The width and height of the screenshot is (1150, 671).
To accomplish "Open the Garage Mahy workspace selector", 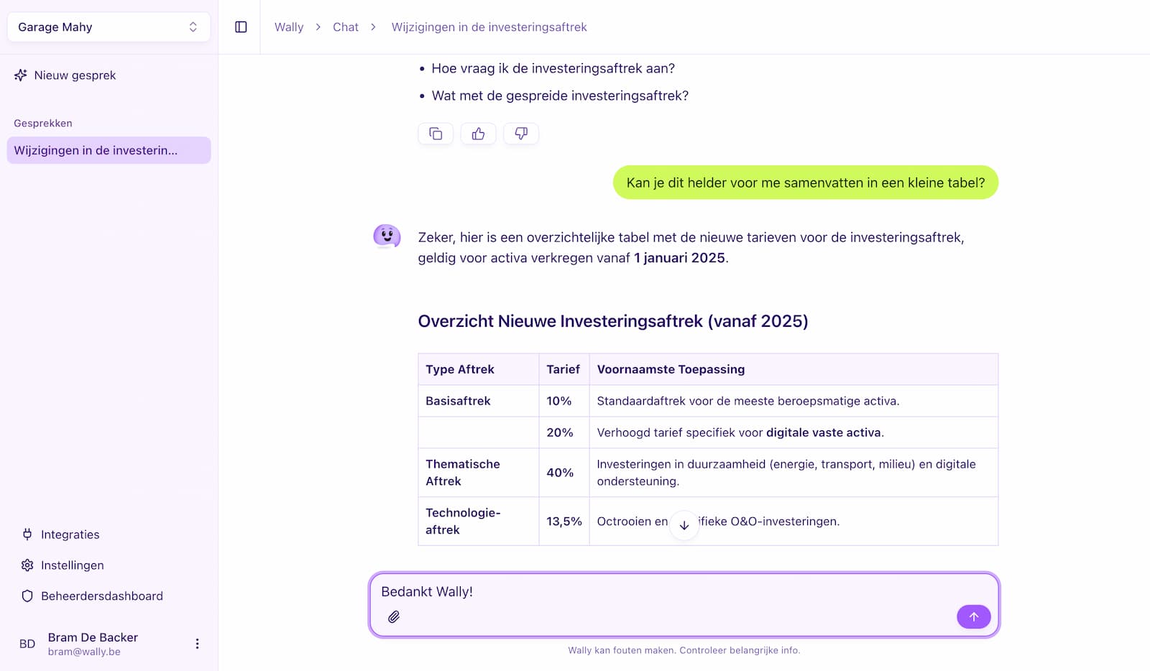I will point(108,27).
